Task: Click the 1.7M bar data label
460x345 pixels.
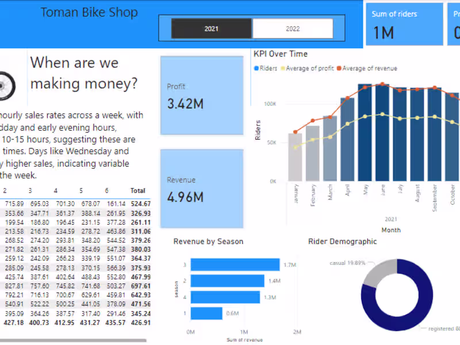Action: [x=290, y=265]
